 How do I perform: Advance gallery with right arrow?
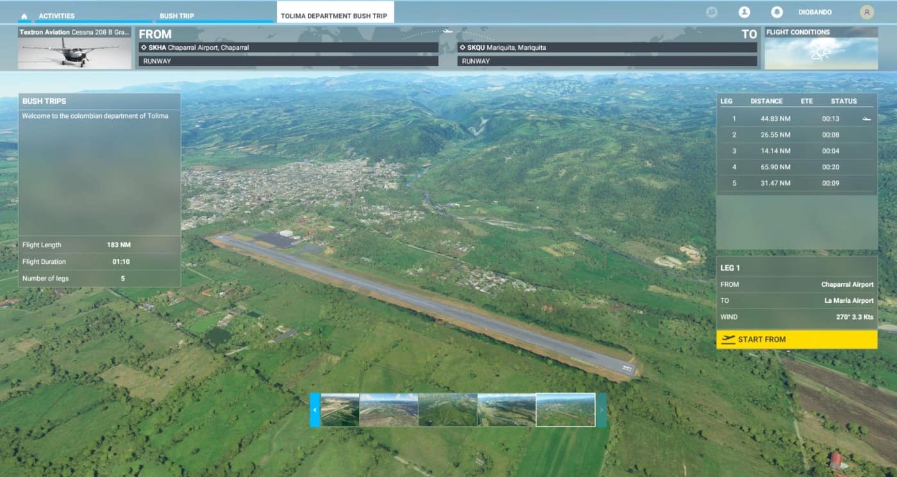click(601, 410)
